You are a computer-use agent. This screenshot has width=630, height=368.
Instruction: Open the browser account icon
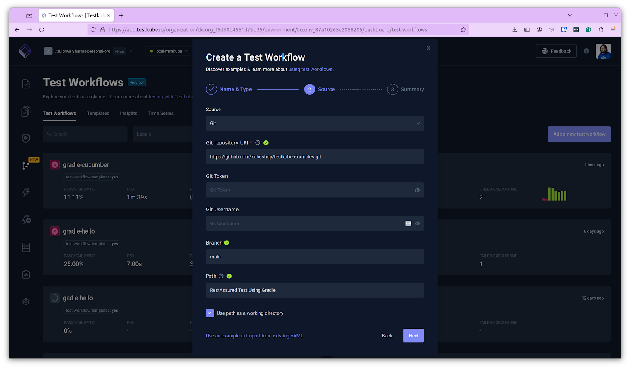539,29
